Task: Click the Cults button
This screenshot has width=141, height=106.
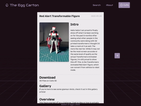Action: 124,5
